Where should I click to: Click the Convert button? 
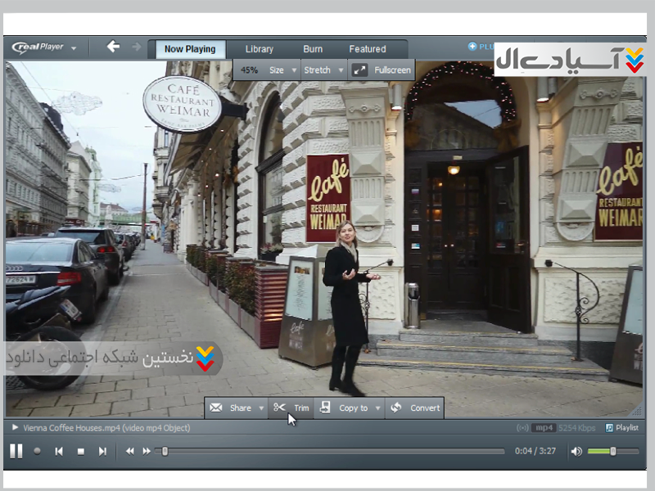(x=416, y=408)
